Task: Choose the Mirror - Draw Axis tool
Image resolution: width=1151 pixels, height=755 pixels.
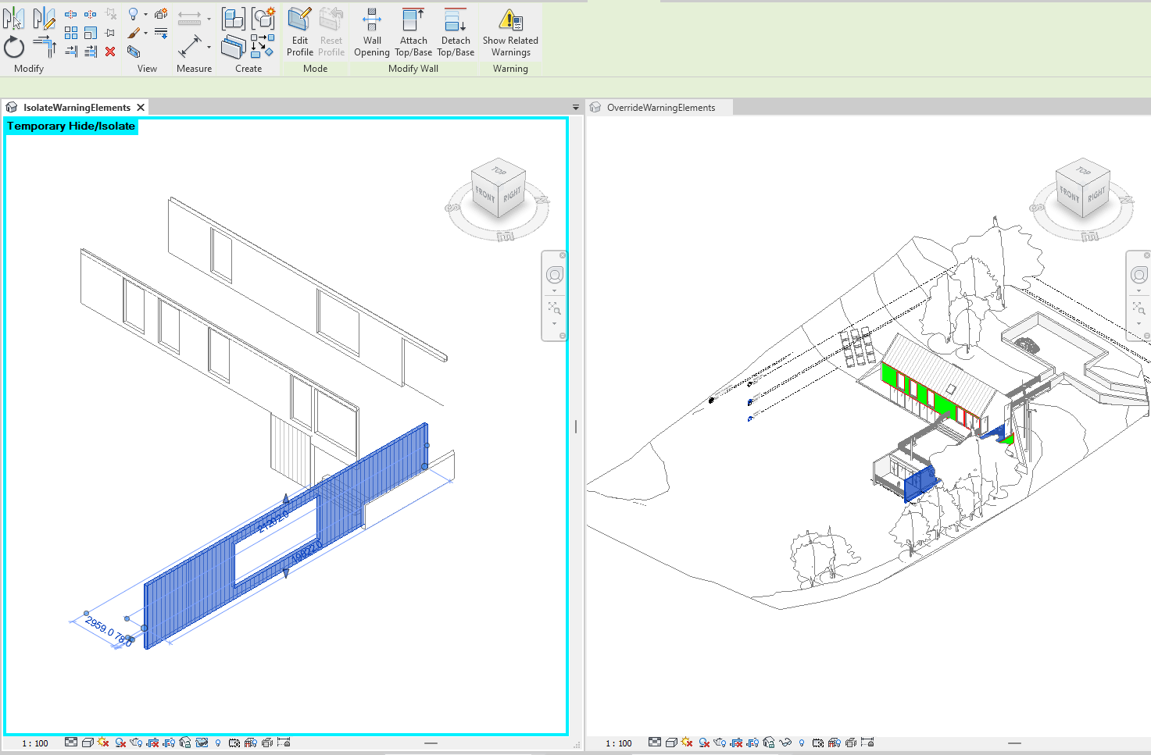Action: [45, 17]
